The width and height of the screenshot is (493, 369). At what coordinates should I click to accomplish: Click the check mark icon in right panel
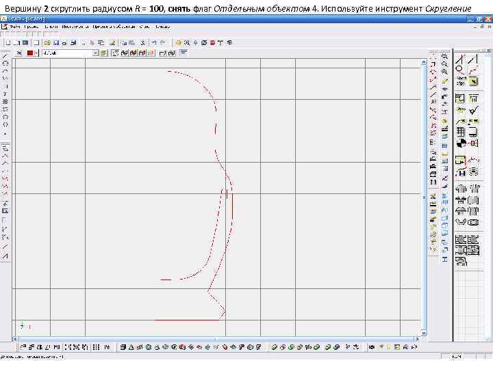point(473,110)
